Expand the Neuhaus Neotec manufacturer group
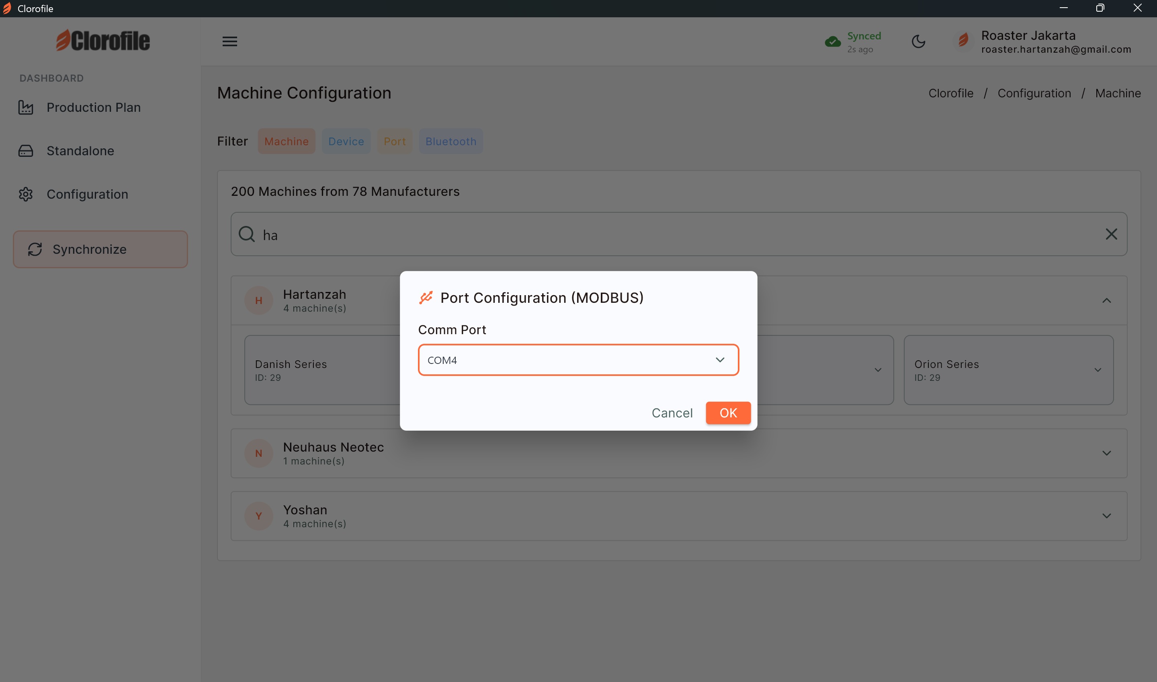 point(1106,454)
